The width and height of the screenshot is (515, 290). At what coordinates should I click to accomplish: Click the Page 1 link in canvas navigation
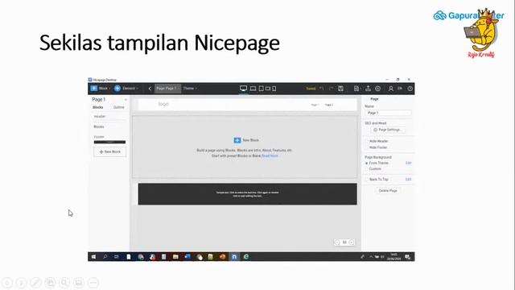315,105
